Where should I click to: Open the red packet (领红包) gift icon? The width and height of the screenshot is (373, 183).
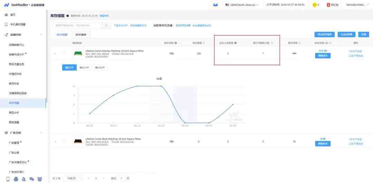tap(328, 5)
